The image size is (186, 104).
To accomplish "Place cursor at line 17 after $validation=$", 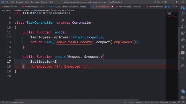I will tap(56, 62).
